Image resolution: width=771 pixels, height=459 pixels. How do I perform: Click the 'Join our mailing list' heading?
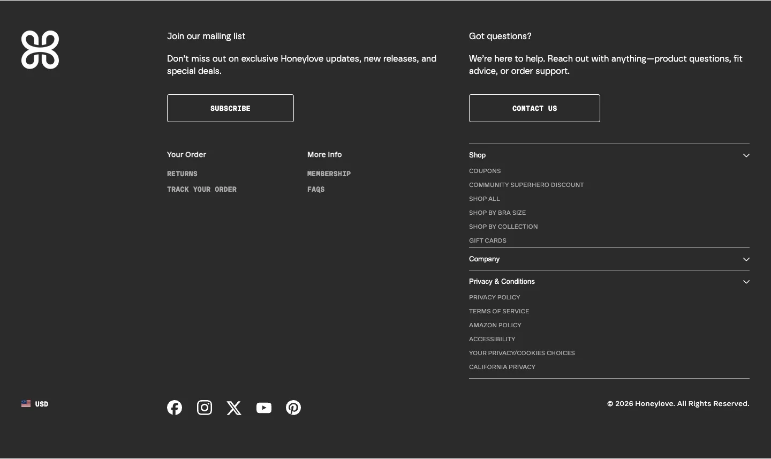[206, 36]
